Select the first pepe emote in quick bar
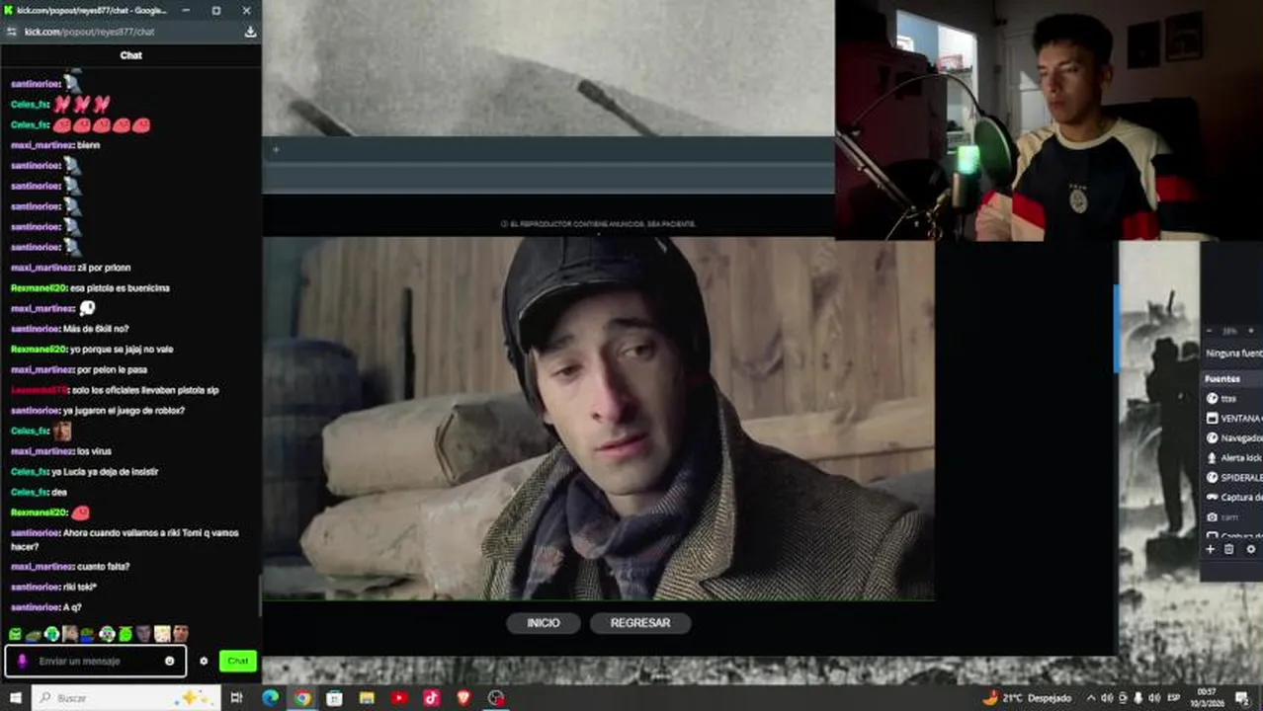The width and height of the screenshot is (1263, 711). point(15,634)
